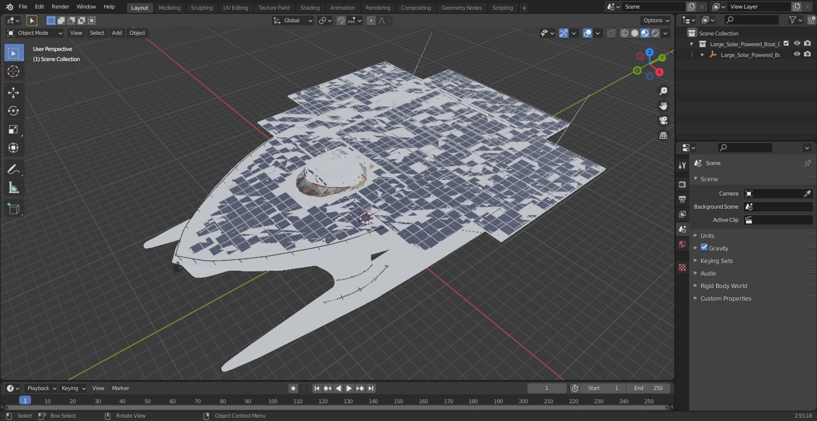This screenshot has height=421, width=817.
Task: Click the pan view hand icon
Action: point(663,106)
